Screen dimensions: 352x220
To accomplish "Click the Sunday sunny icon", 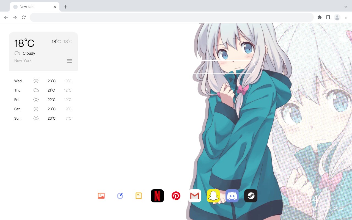I will pyautogui.click(x=36, y=118).
